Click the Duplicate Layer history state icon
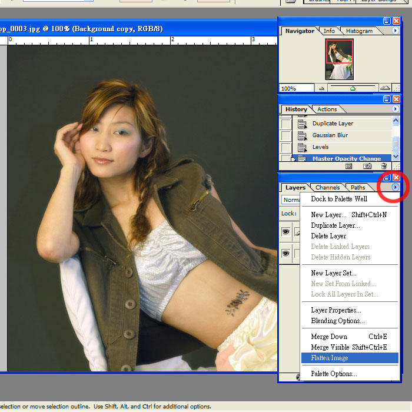The image size is (412, 412). [x=303, y=124]
